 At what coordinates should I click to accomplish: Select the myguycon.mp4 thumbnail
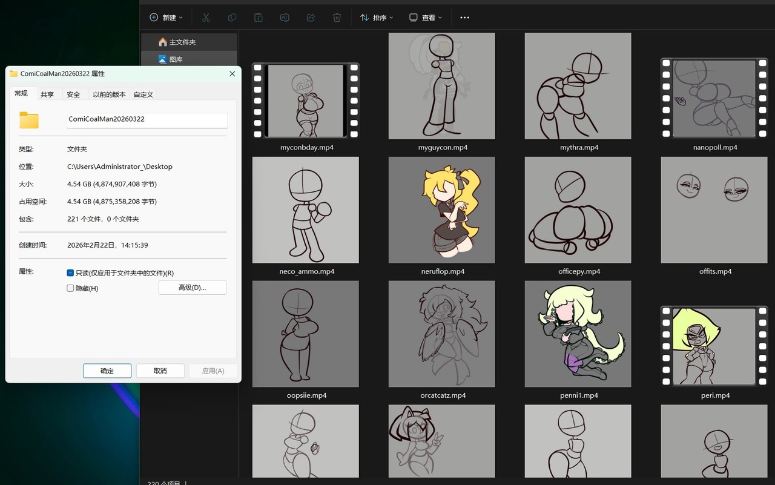tap(442, 86)
